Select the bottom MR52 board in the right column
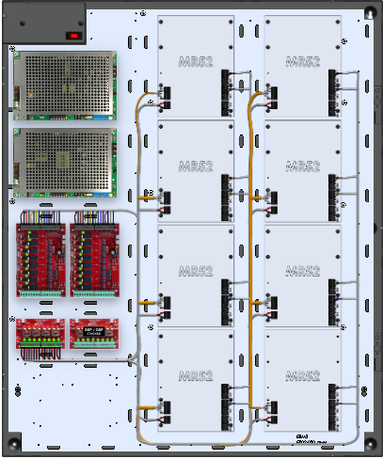Image resolution: width=383 pixels, height=459 pixels. click(x=303, y=380)
